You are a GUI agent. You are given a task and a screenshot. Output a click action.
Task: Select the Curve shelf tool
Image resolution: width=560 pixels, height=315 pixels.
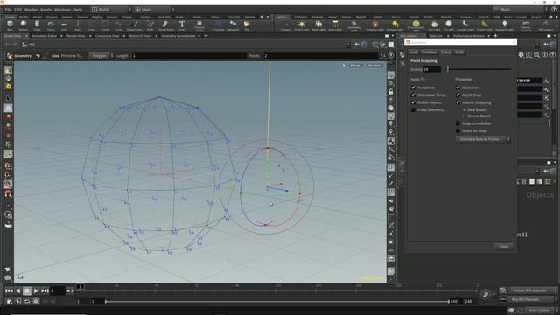click(118, 25)
